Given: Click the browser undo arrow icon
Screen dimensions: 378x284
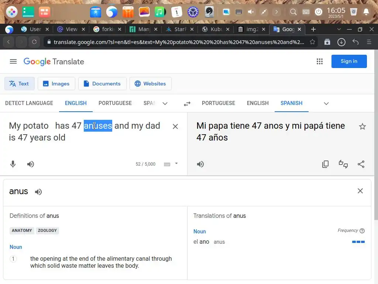Looking at the screenshot, I should pyautogui.click(x=355, y=42).
